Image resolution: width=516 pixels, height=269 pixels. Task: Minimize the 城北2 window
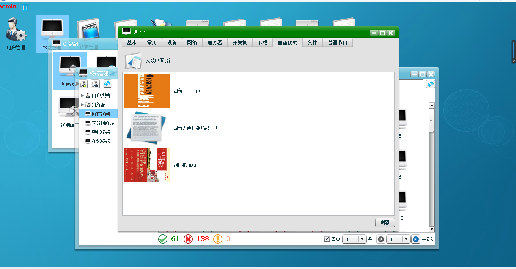point(374,33)
